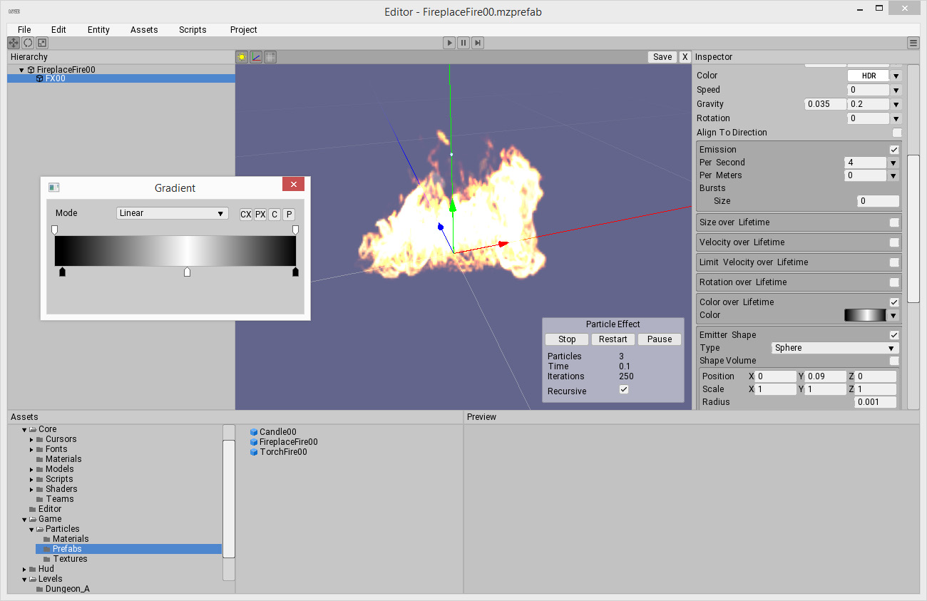Pause the scene simulation
The width and height of the screenshot is (927, 601).
pos(463,43)
